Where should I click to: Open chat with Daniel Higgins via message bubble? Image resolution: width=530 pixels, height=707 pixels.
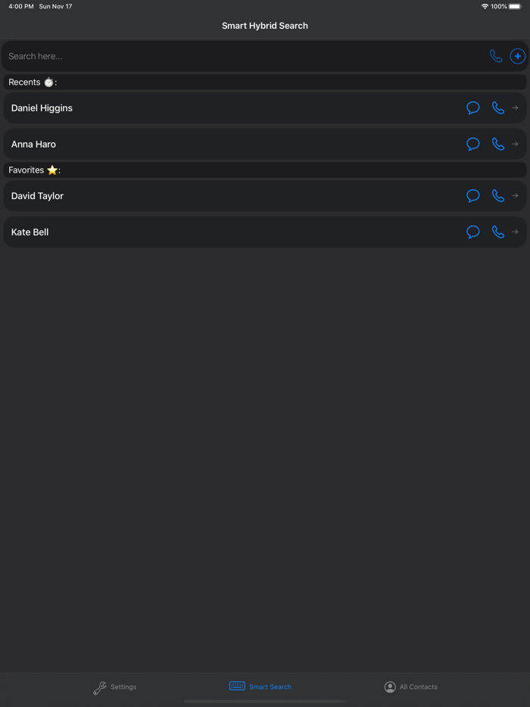[473, 107]
